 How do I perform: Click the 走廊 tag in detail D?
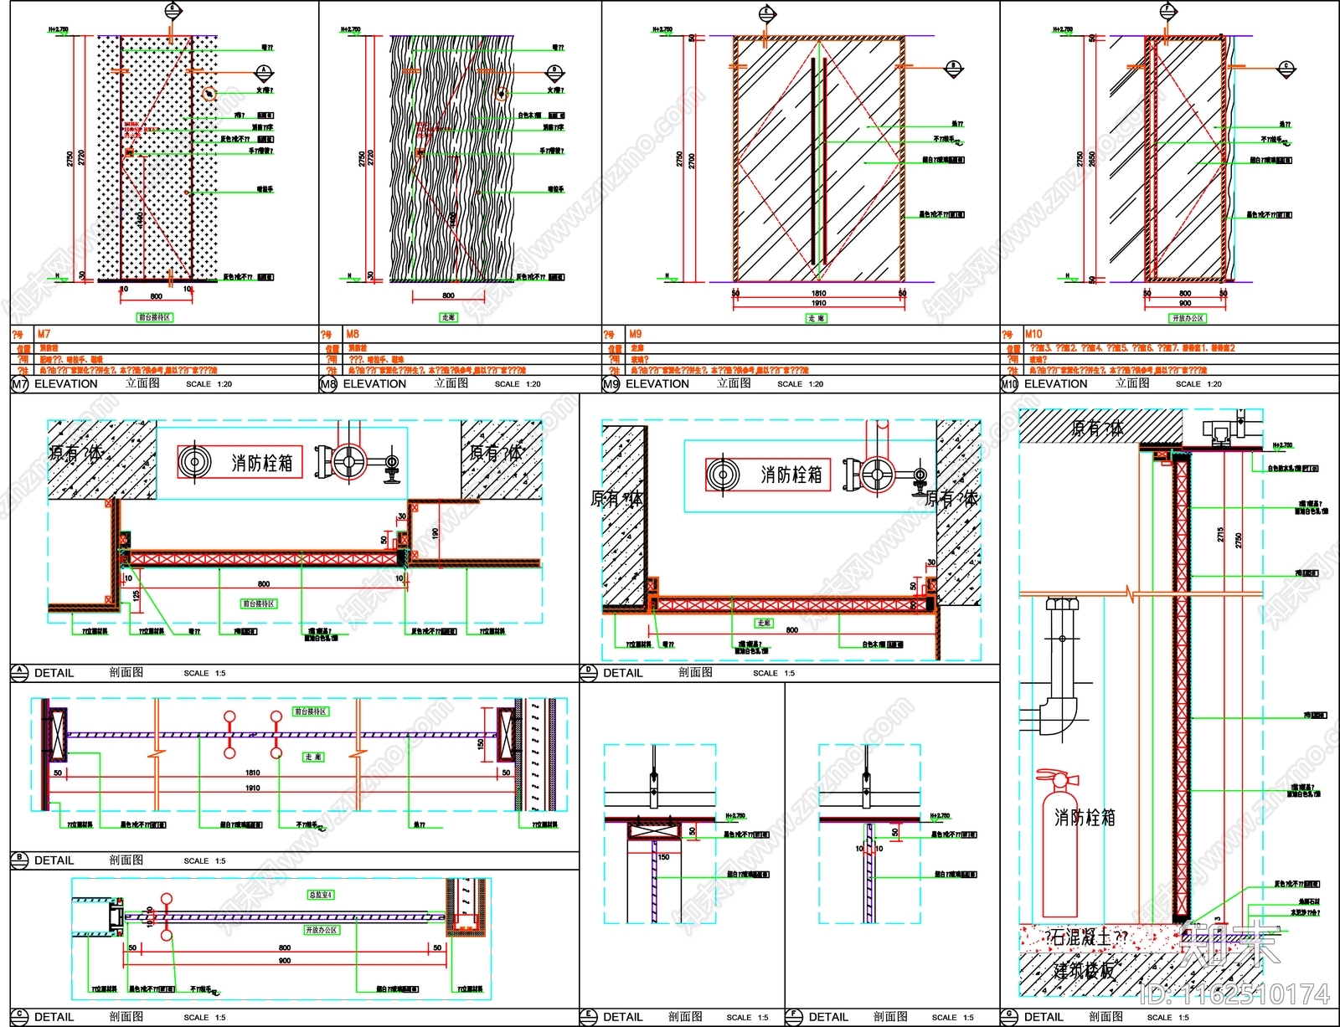click(x=764, y=623)
